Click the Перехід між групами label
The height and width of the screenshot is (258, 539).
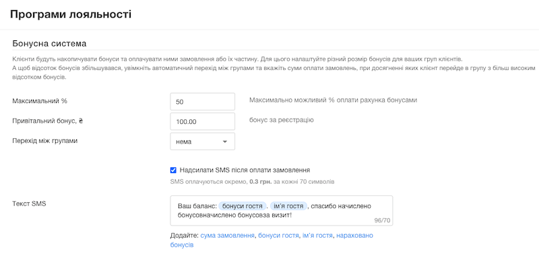(44, 141)
